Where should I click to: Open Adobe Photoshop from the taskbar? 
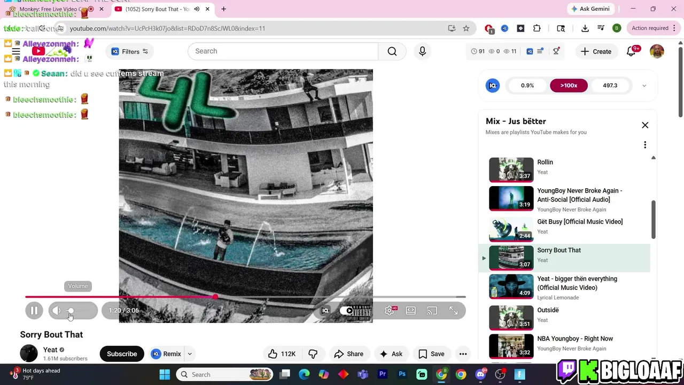click(402, 374)
